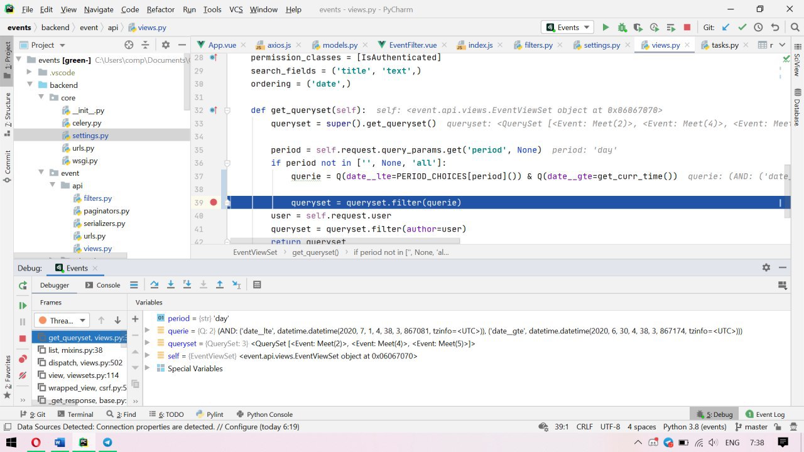Resume program in the debug sidebar
This screenshot has height=452, width=804.
click(x=23, y=306)
